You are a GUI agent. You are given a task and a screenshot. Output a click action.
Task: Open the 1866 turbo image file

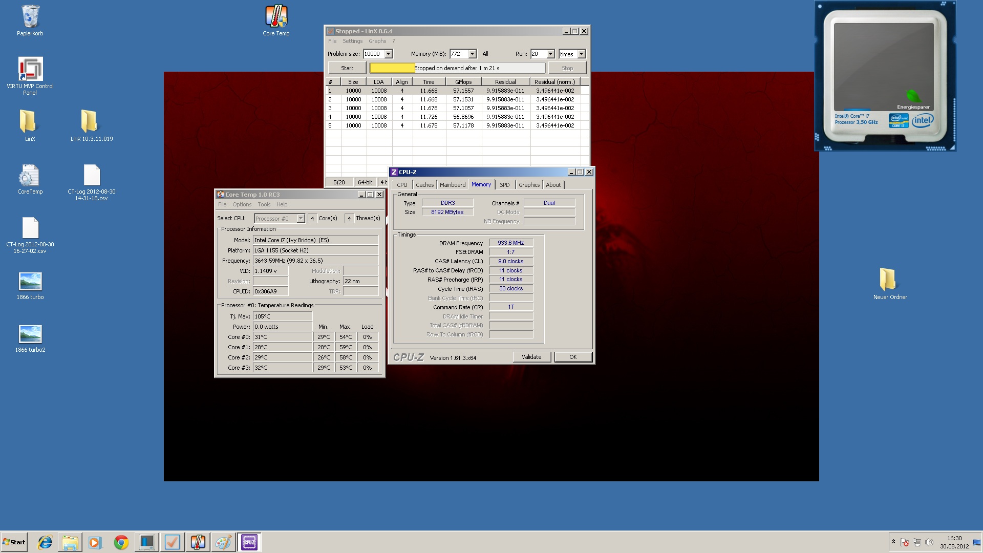[30, 285]
